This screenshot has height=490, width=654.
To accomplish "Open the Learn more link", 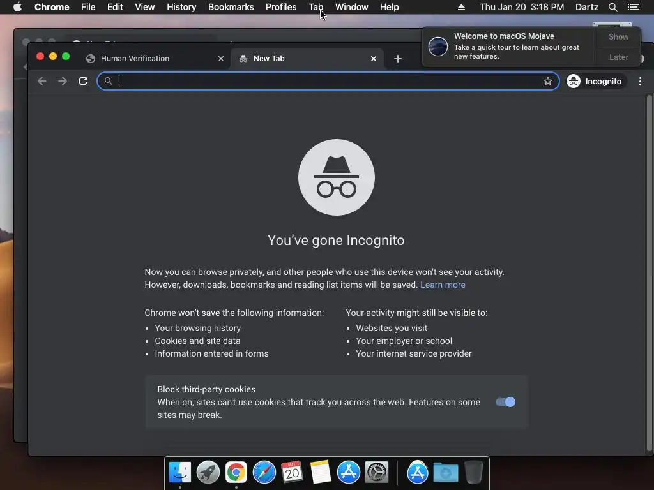I will 443,285.
